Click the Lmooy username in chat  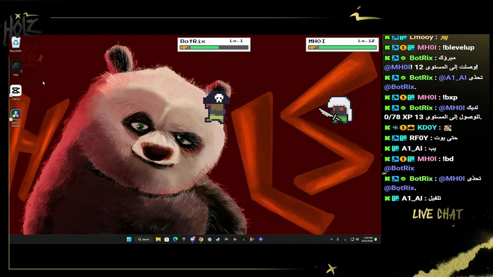[x=421, y=37]
